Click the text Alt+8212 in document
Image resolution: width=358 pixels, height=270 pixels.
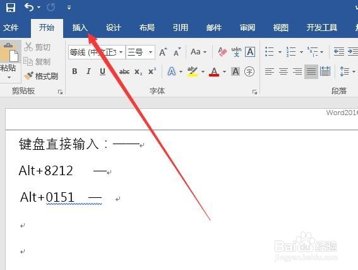(46, 171)
